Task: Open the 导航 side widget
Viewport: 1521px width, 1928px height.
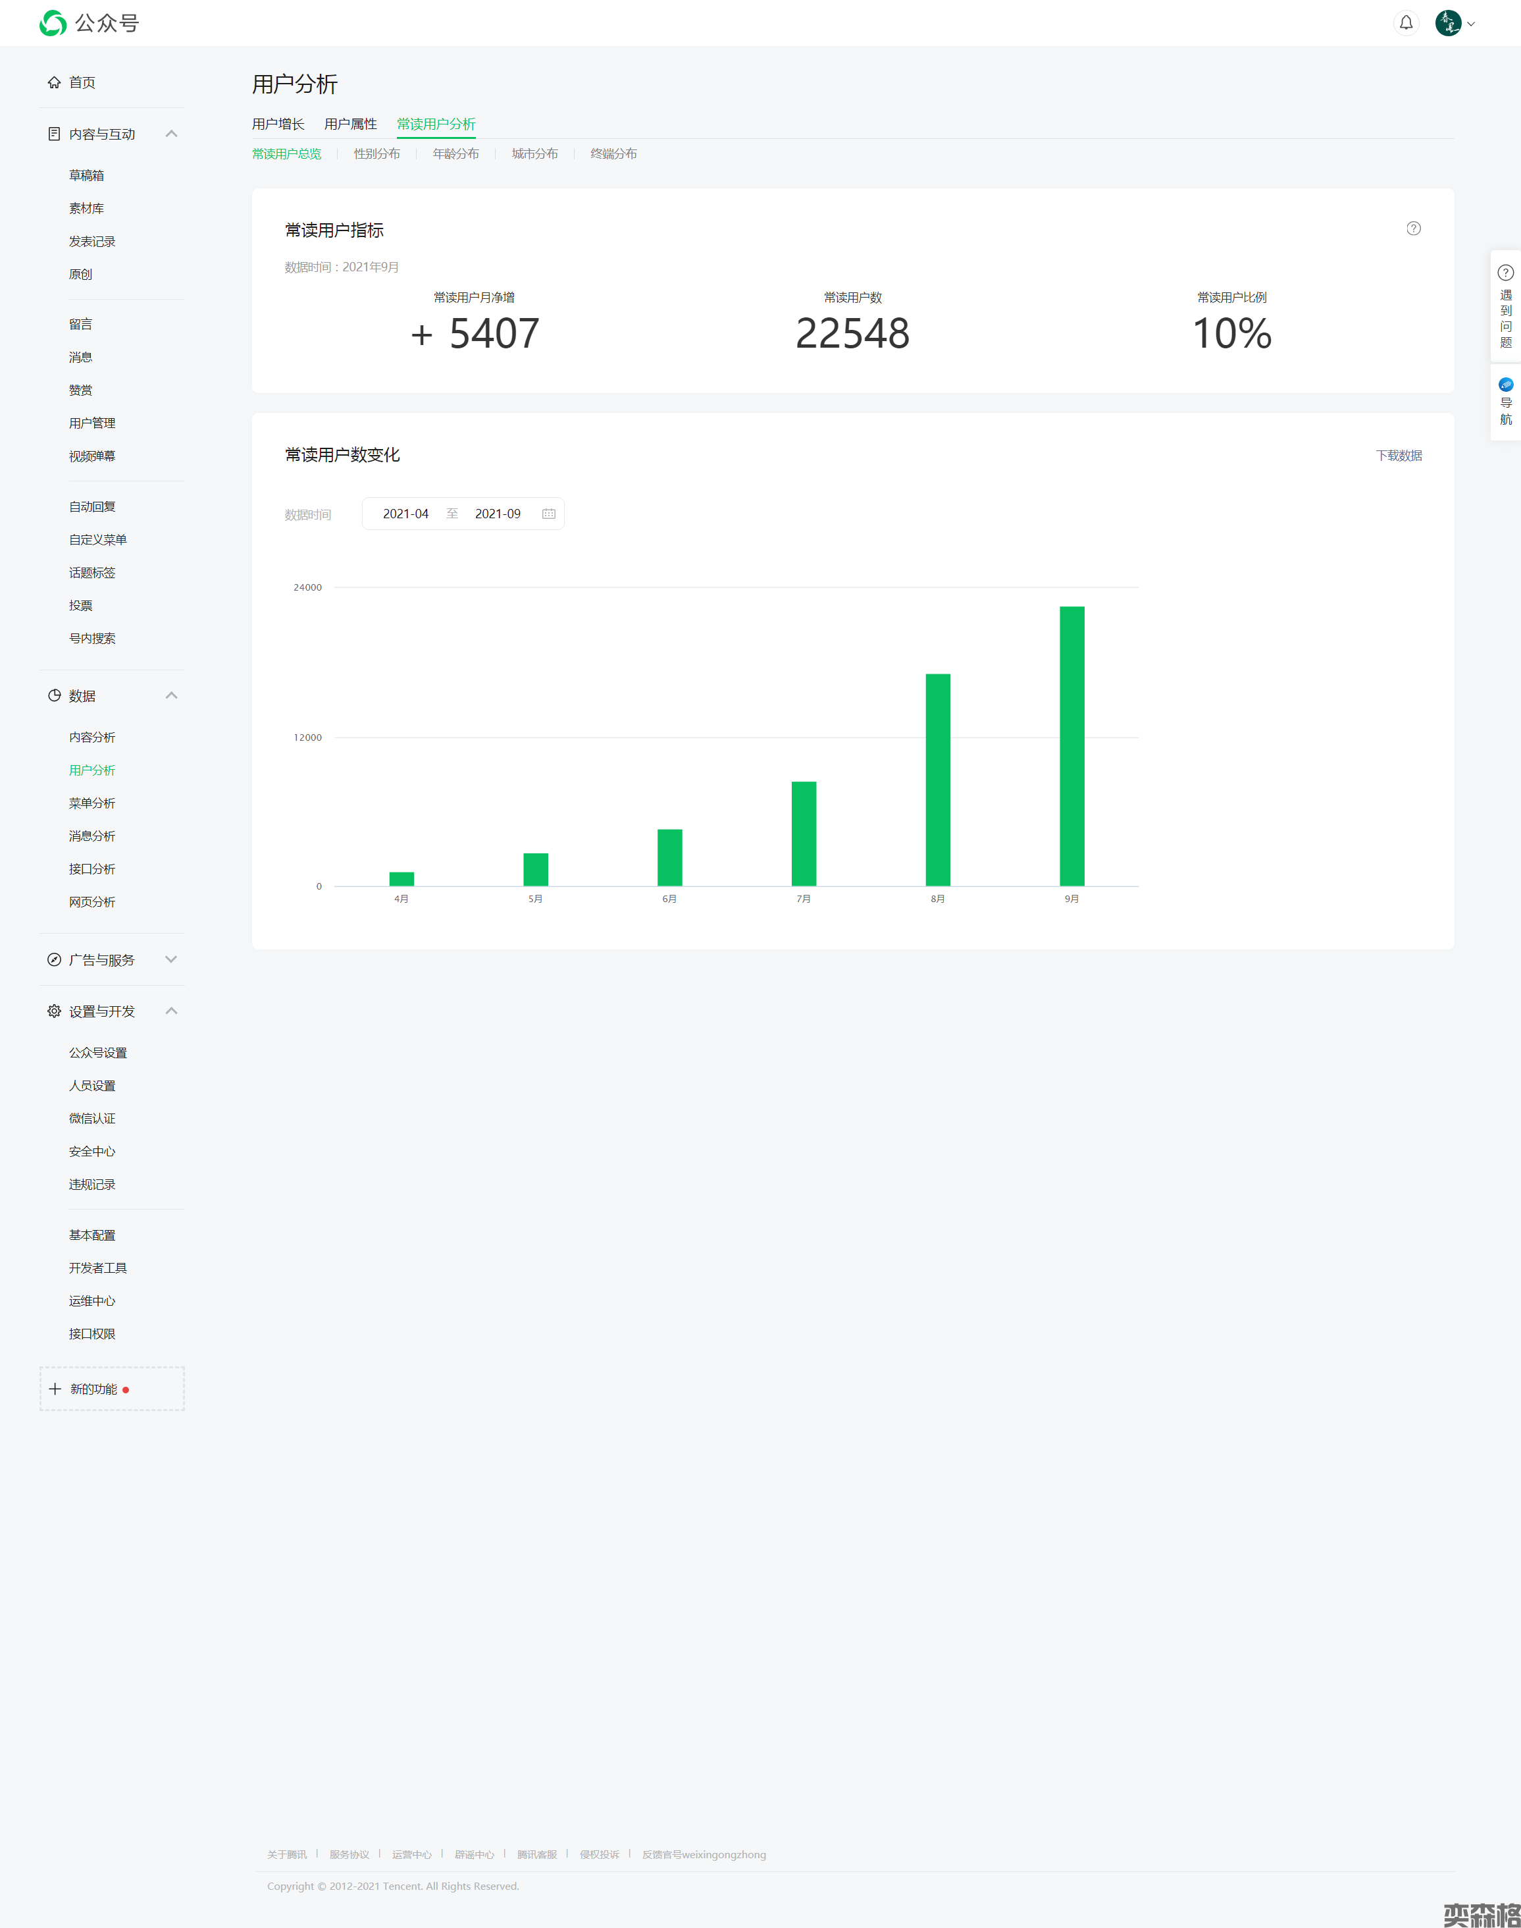Action: coord(1505,403)
